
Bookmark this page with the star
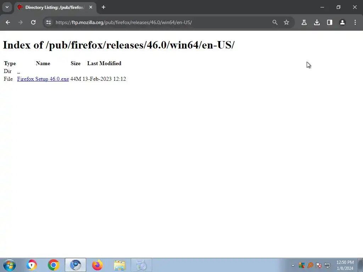click(x=286, y=22)
